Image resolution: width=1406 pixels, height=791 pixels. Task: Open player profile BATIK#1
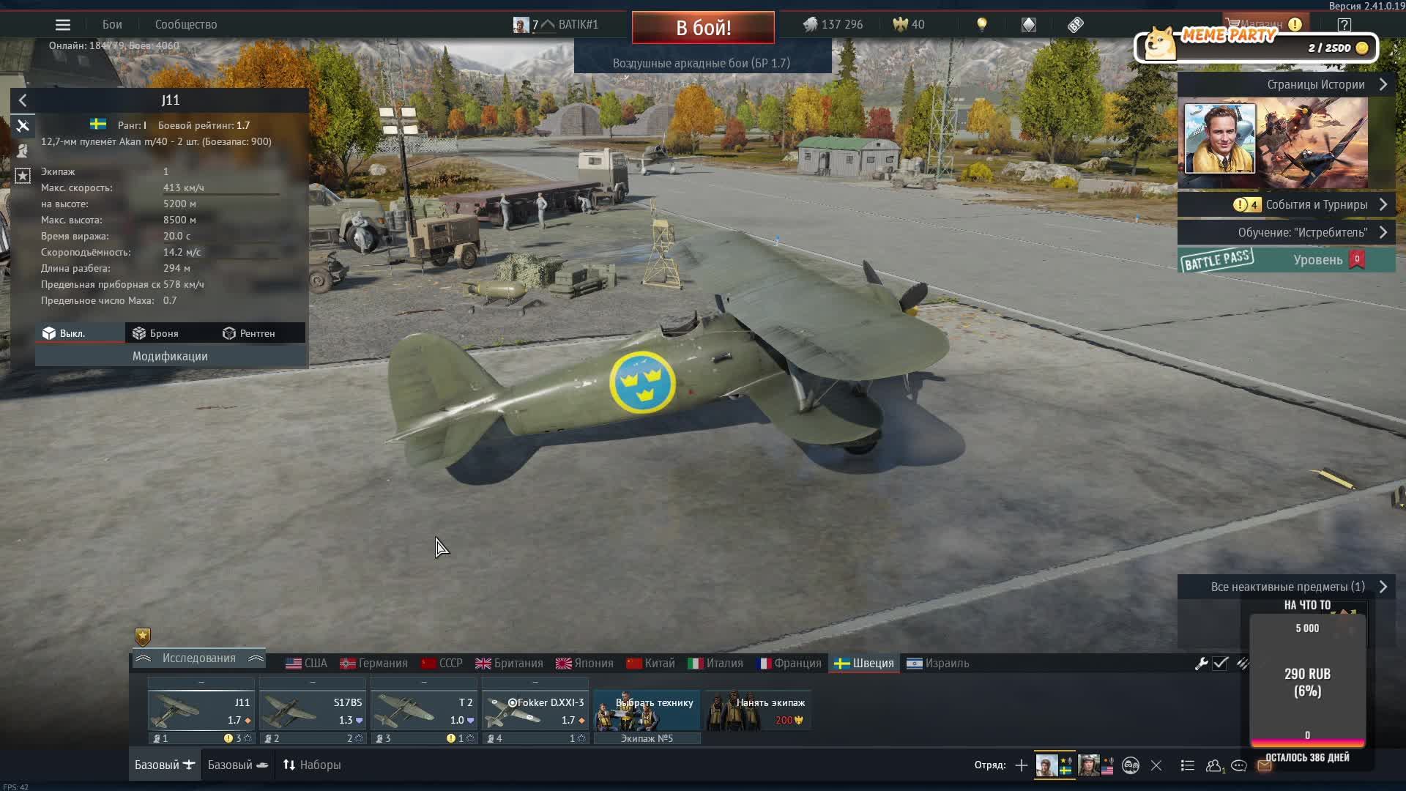tap(557, 24)
